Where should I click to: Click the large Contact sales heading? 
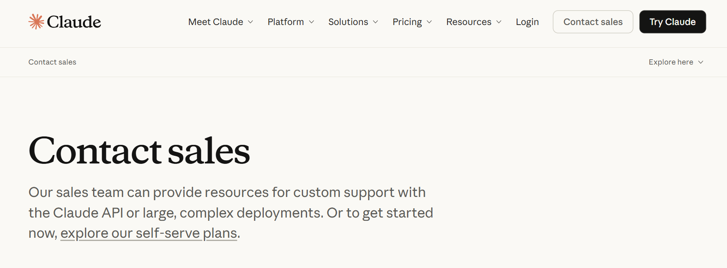pos(139,151)
